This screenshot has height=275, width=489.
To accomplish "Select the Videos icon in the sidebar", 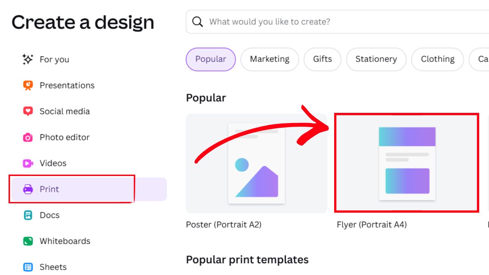I will click(28, 163).
